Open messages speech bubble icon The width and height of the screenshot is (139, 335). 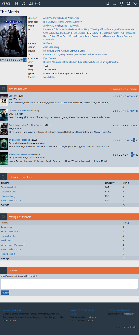tap(115, 3)
